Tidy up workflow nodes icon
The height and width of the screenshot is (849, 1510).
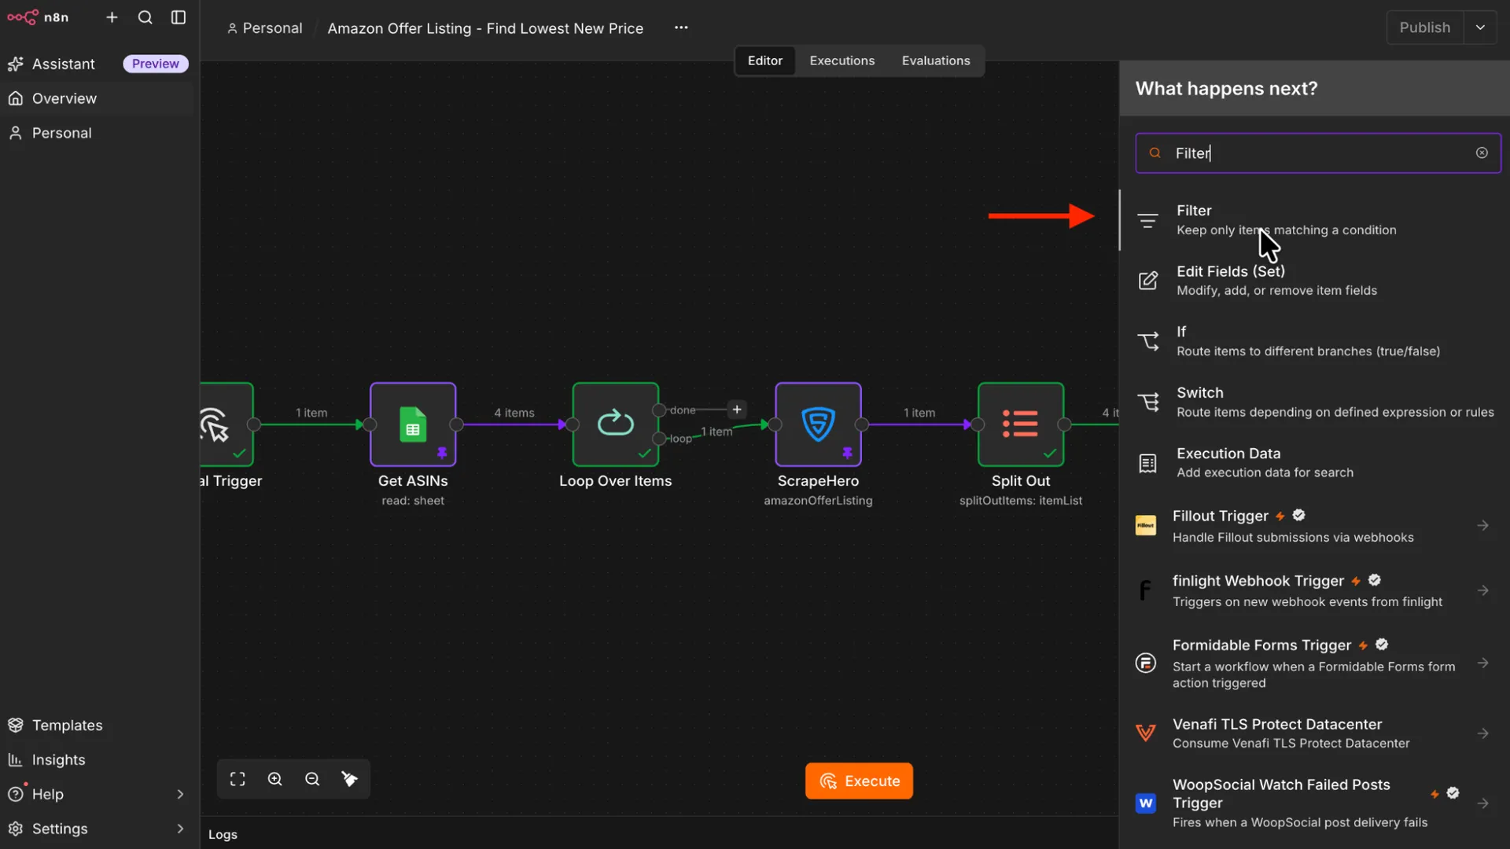click(349, 779)
